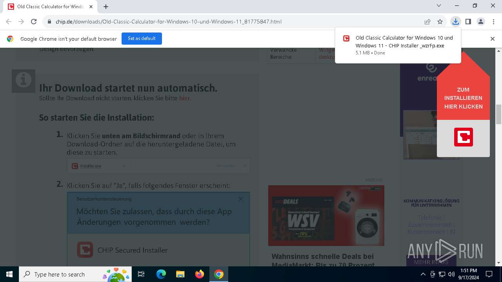Click 'Kommunikationslösung für Unternehmen' ad text
Viewport: 502px width, 282px height.
click(x=431, y=203)
